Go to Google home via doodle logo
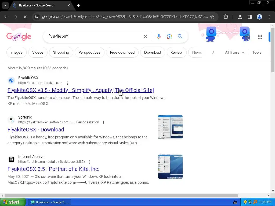This screenshot has width=275, height=206. click(19, 36)
